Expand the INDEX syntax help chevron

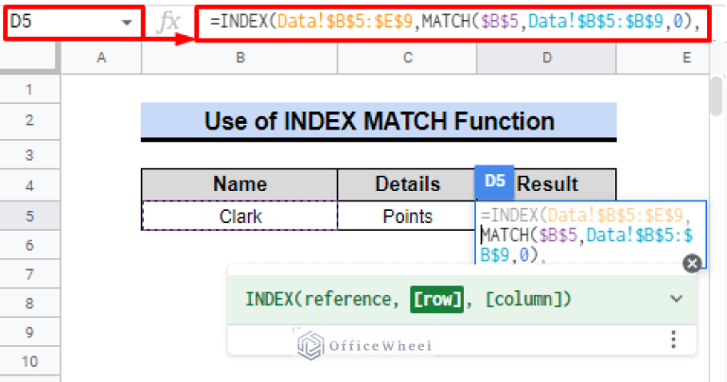click(677, 299)
